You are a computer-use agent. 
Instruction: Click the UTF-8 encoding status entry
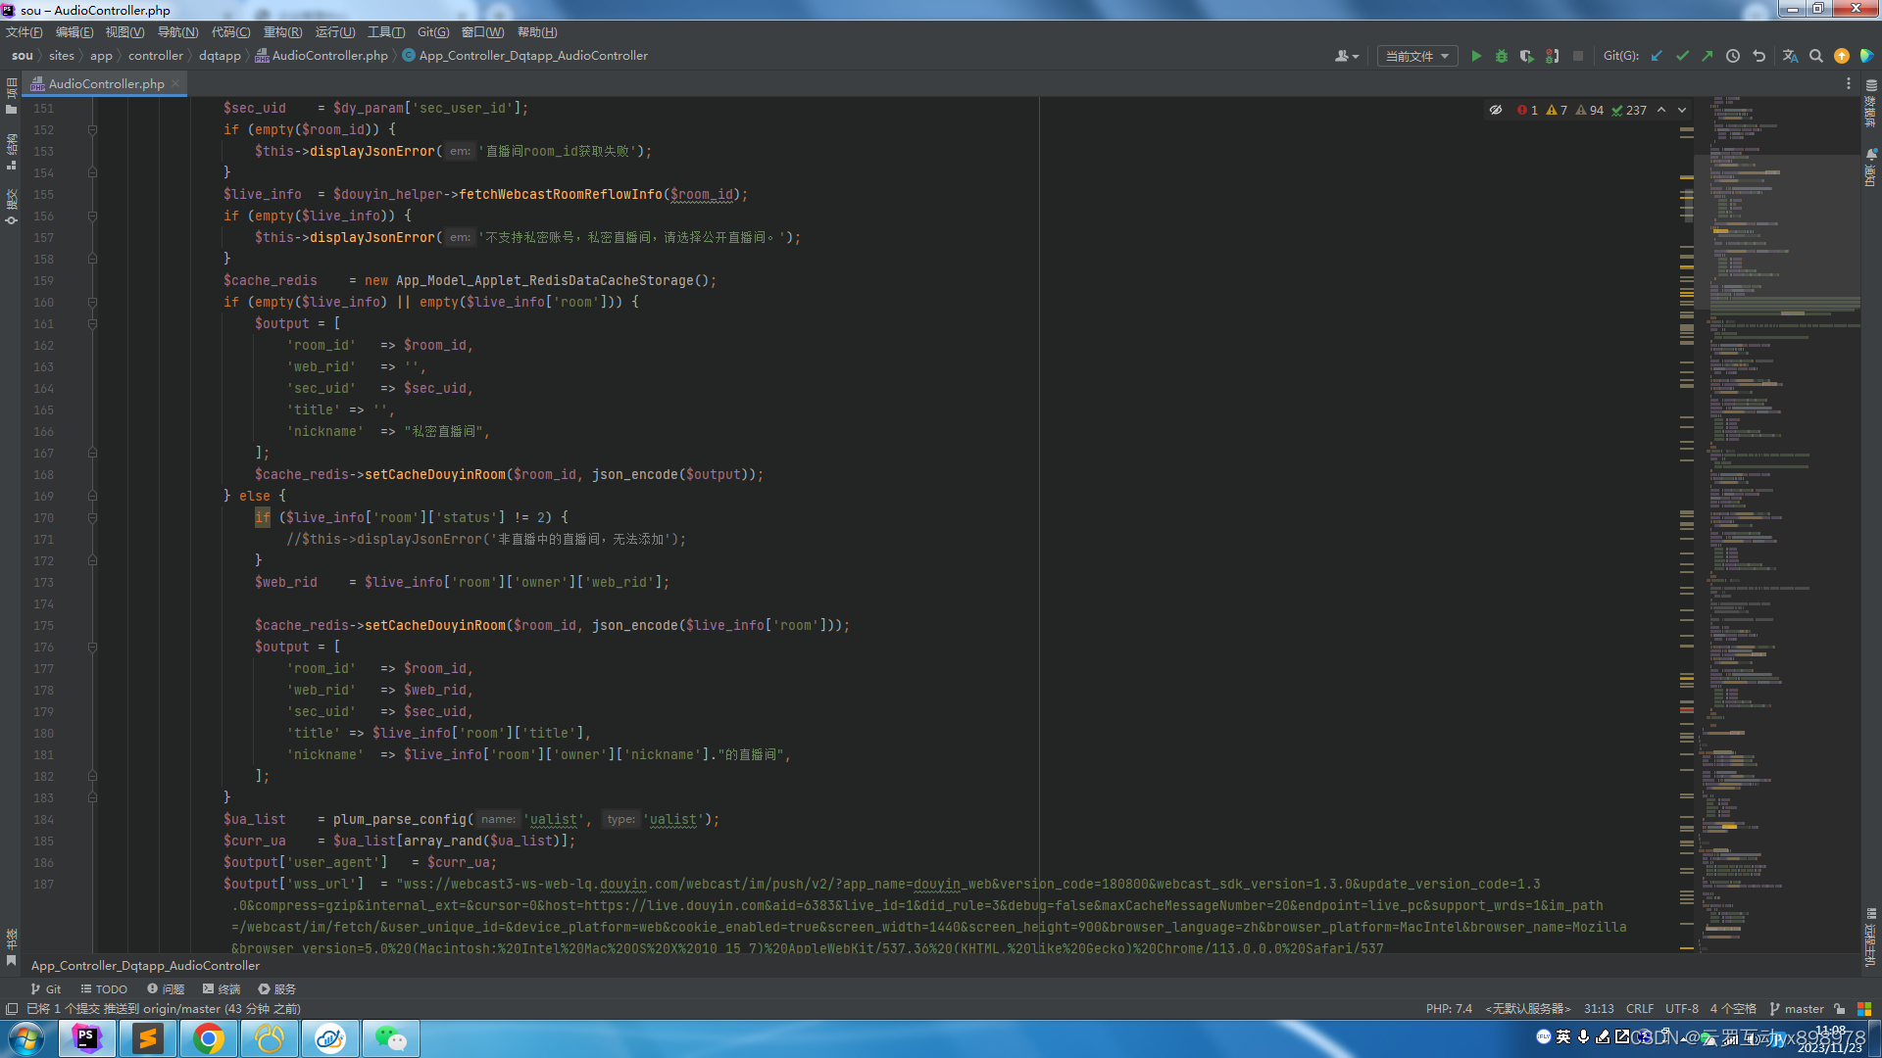click(1682, 1009)
